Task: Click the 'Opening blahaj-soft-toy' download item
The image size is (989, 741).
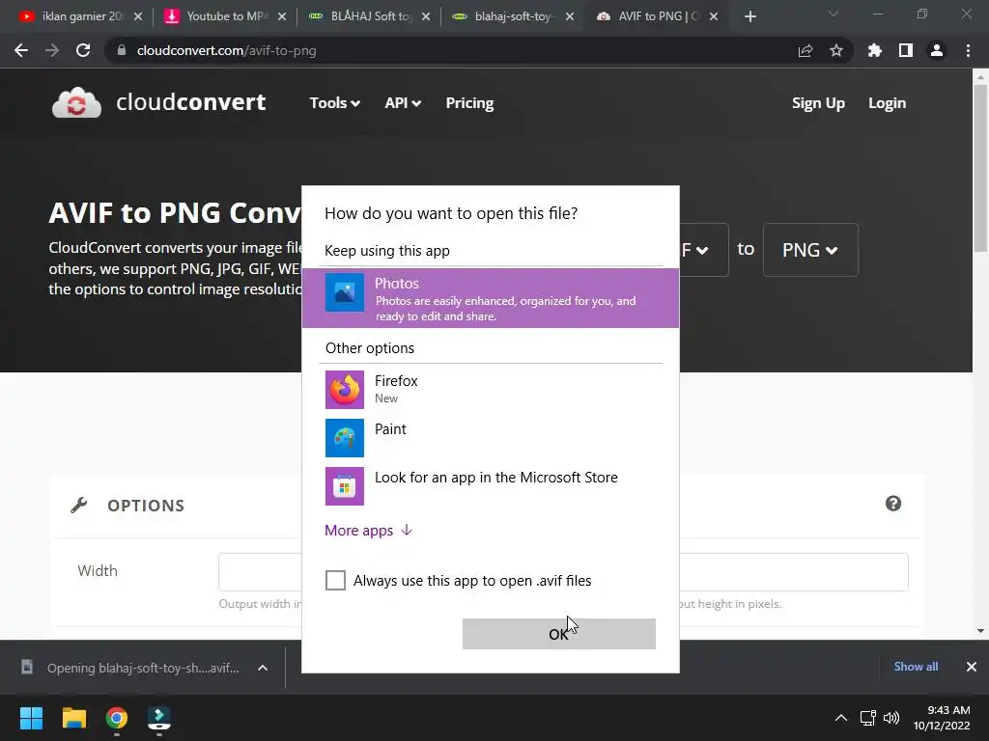Action: pos(143,668)
